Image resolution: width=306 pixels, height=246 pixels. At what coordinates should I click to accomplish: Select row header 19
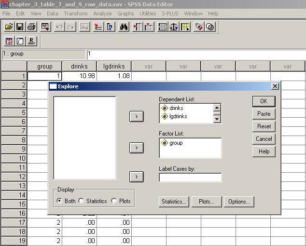click(14, 241)
